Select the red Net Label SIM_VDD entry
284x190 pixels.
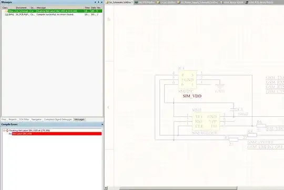click(57, 134)
